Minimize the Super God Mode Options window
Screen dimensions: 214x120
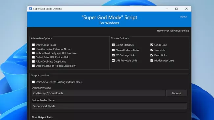[x=167, y=9]
